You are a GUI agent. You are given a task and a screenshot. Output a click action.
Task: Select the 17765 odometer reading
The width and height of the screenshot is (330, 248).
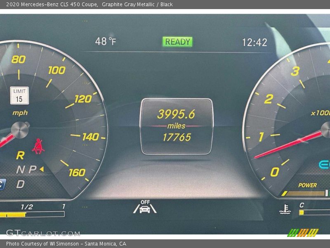pyautogui.click(x=177, y=137)
